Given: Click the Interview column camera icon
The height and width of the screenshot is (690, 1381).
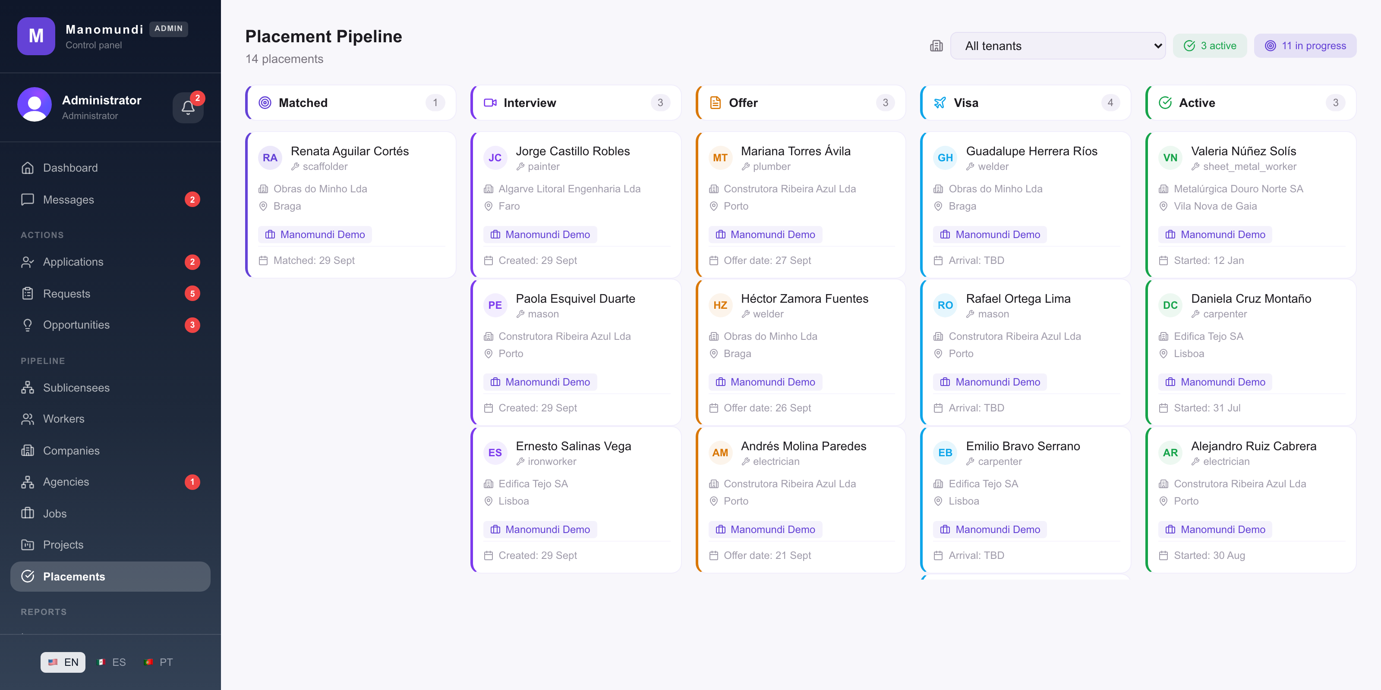Looking at the screenshot, I should click(490, 103).
